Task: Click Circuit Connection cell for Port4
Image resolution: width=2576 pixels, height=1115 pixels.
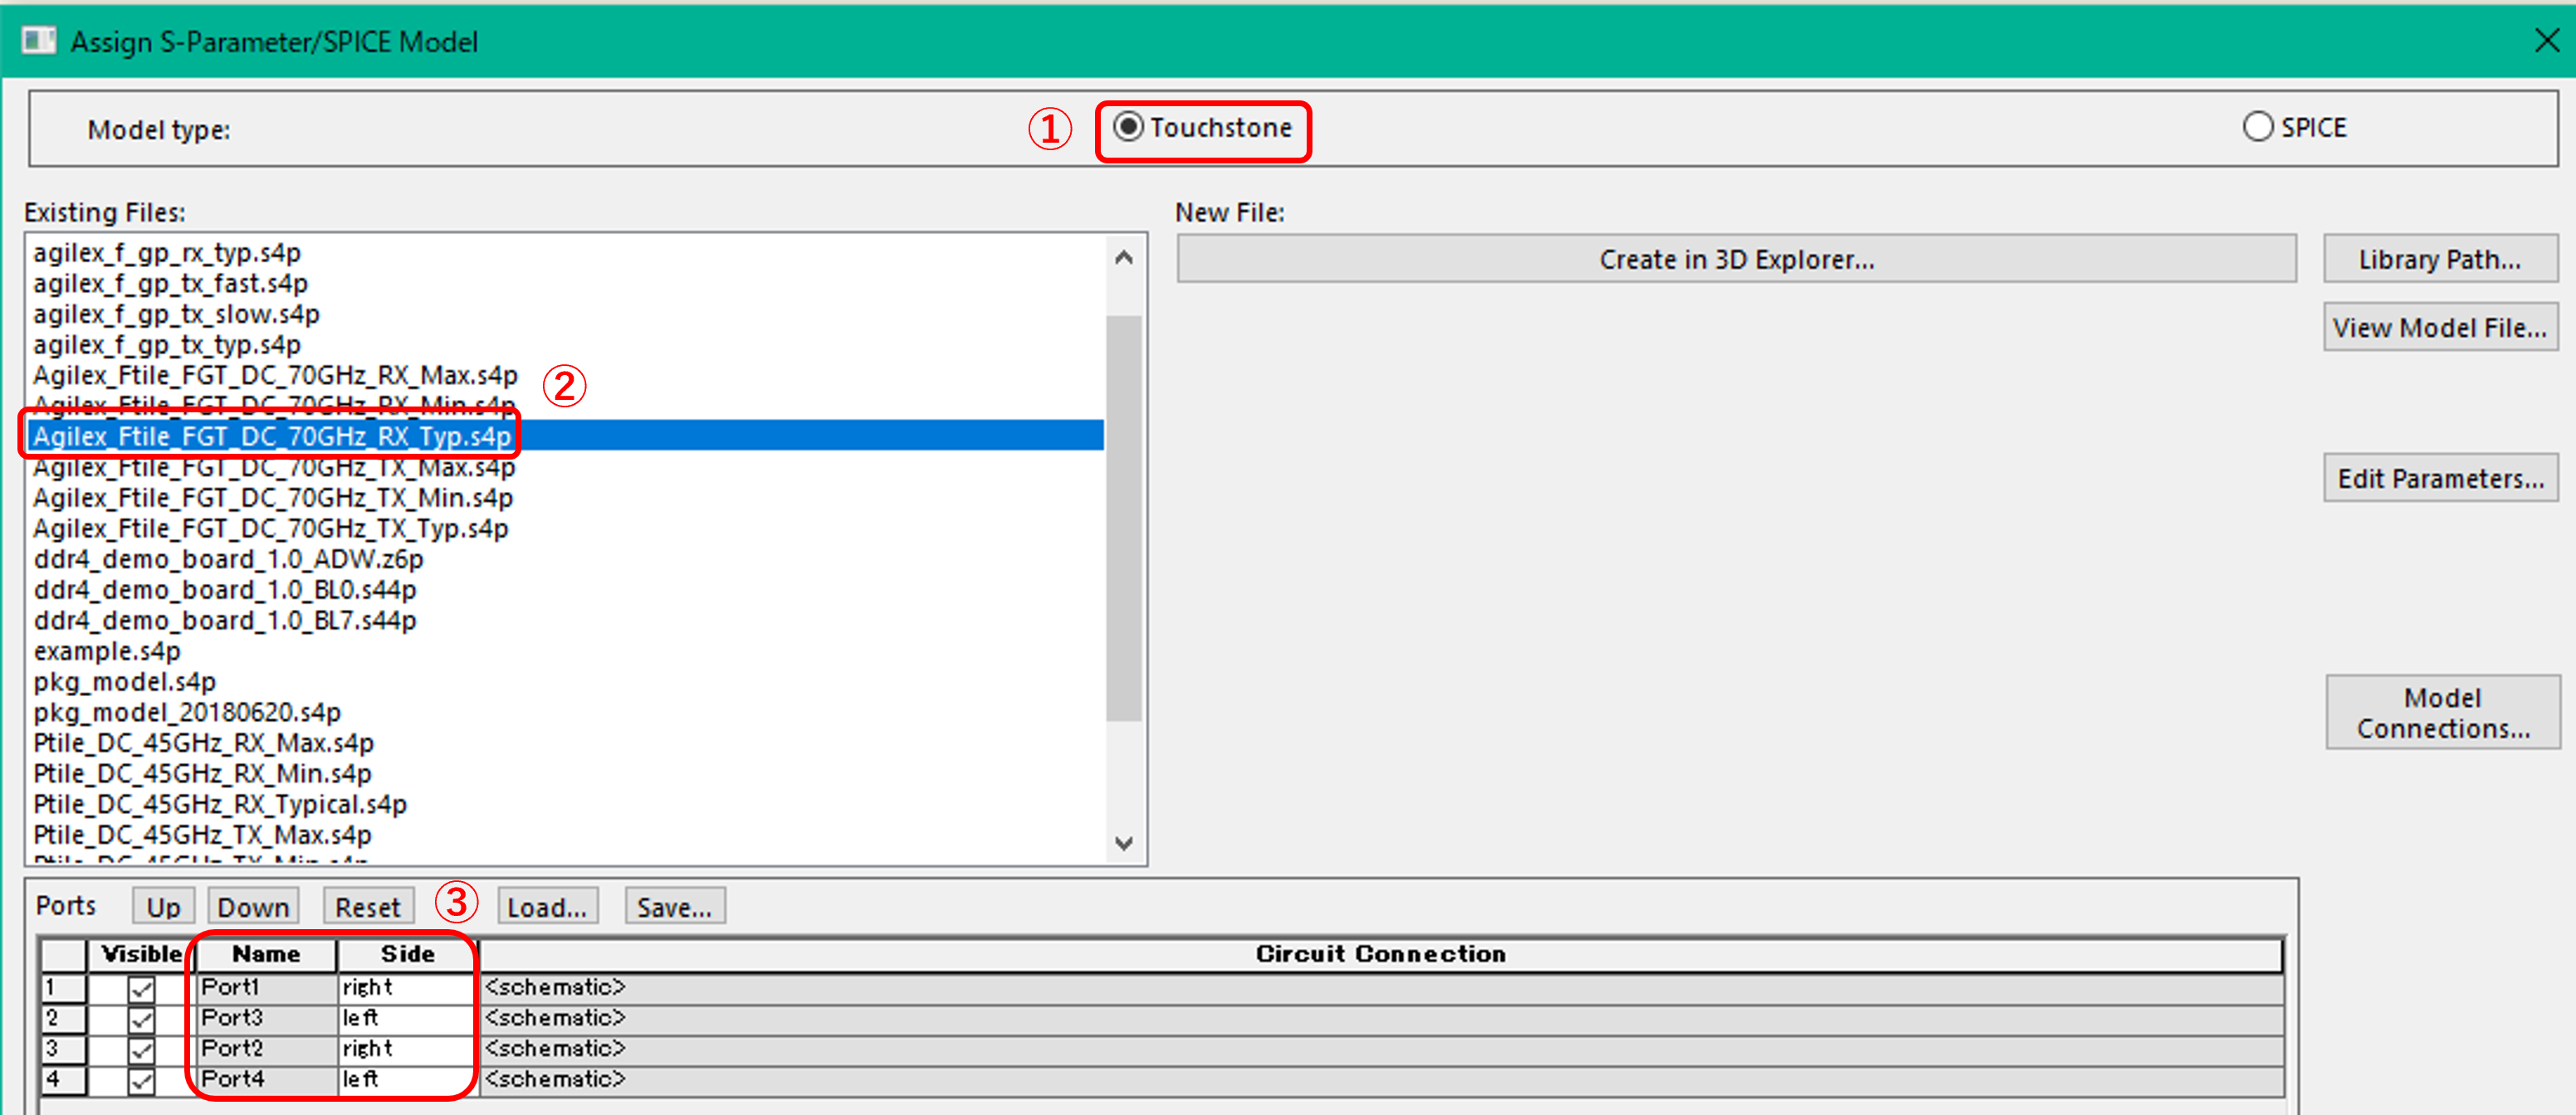Action: click(x=1381, y=1080)
